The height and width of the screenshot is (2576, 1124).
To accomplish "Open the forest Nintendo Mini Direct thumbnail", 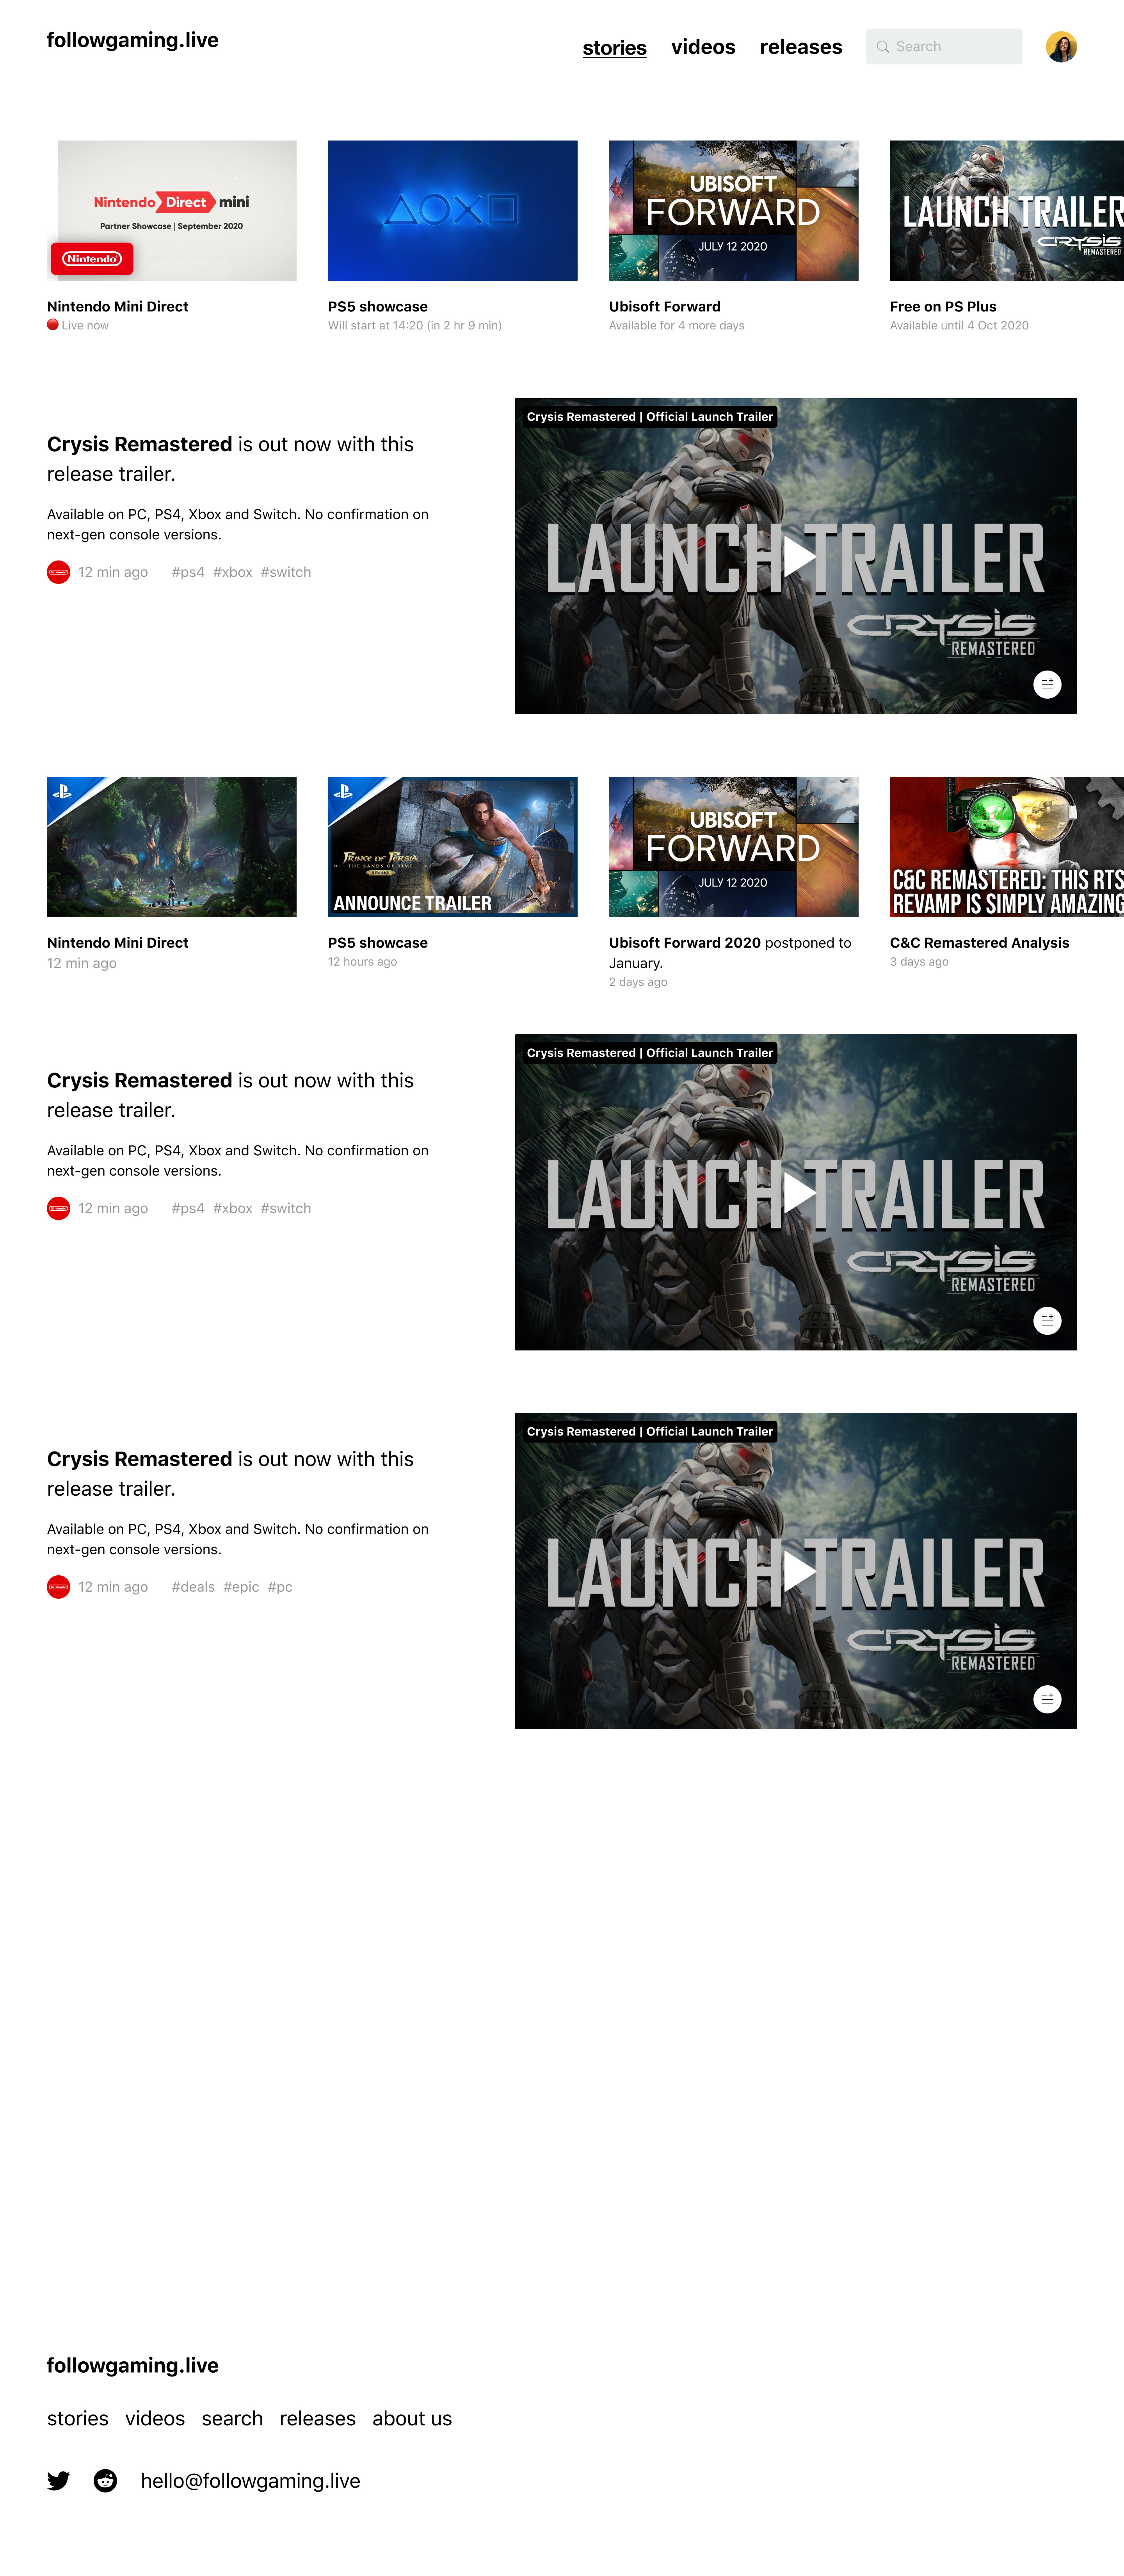I will (172, 847).
